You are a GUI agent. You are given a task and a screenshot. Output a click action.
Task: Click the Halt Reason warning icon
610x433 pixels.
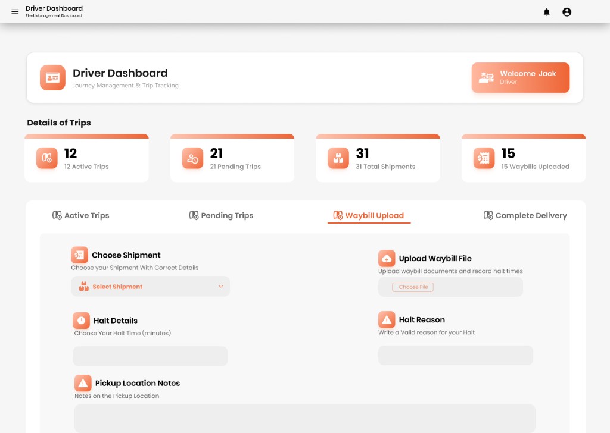[x=387, y=319]
